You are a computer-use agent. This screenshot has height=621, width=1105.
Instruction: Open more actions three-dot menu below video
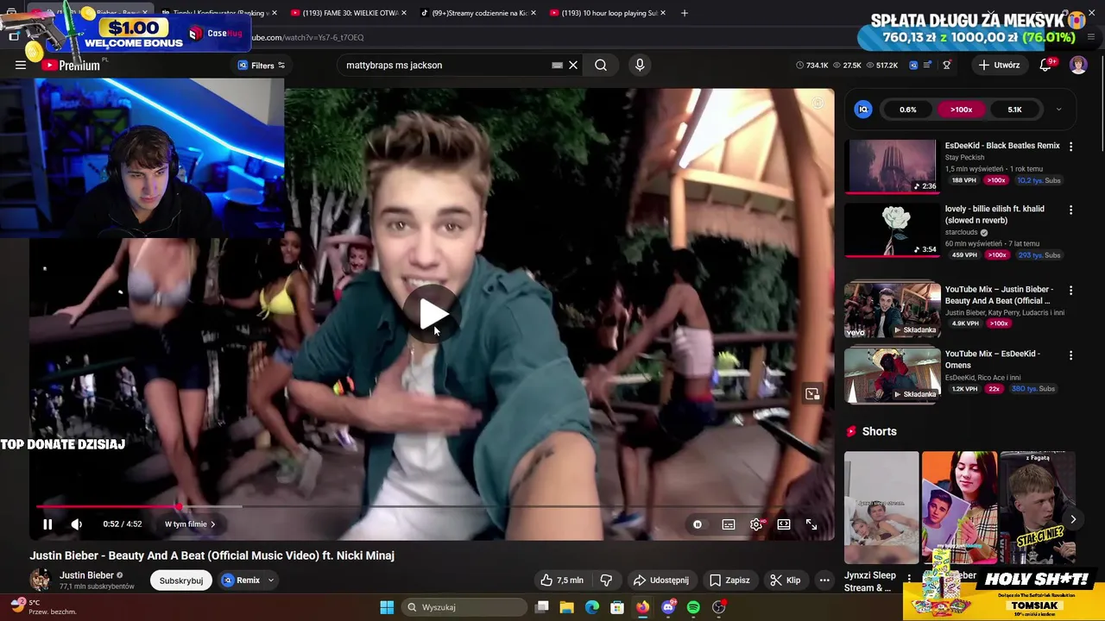click(824, 580)
